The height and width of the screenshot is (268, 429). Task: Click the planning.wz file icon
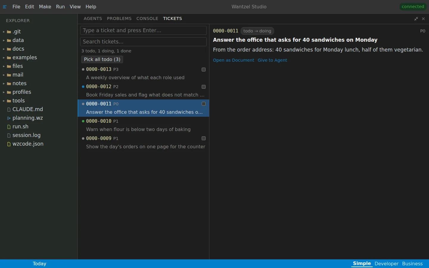(x=9, y=118)
